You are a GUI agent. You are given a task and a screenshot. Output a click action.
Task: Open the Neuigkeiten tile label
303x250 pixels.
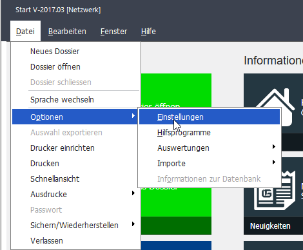click(x=270, y=226)
